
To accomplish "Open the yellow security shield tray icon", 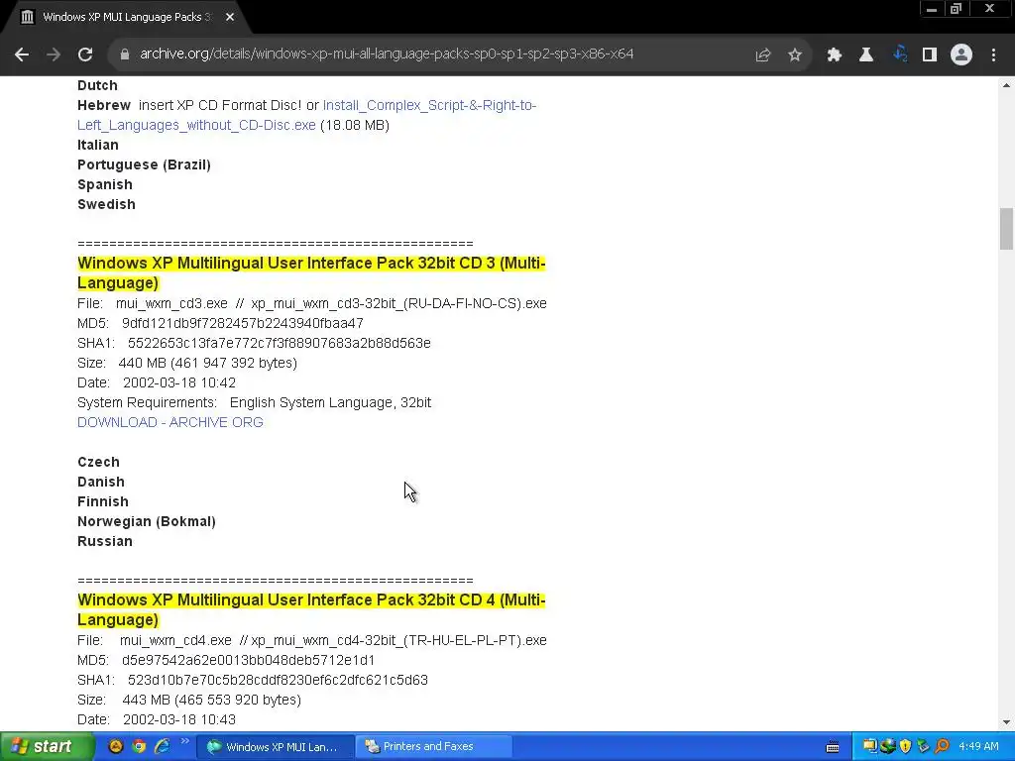I will (905, 747).
